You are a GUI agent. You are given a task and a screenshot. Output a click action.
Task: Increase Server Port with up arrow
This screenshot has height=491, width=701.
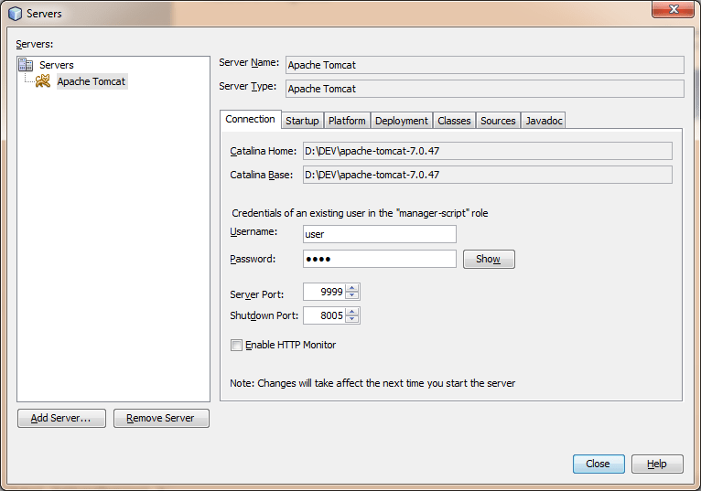pos(351,288)
